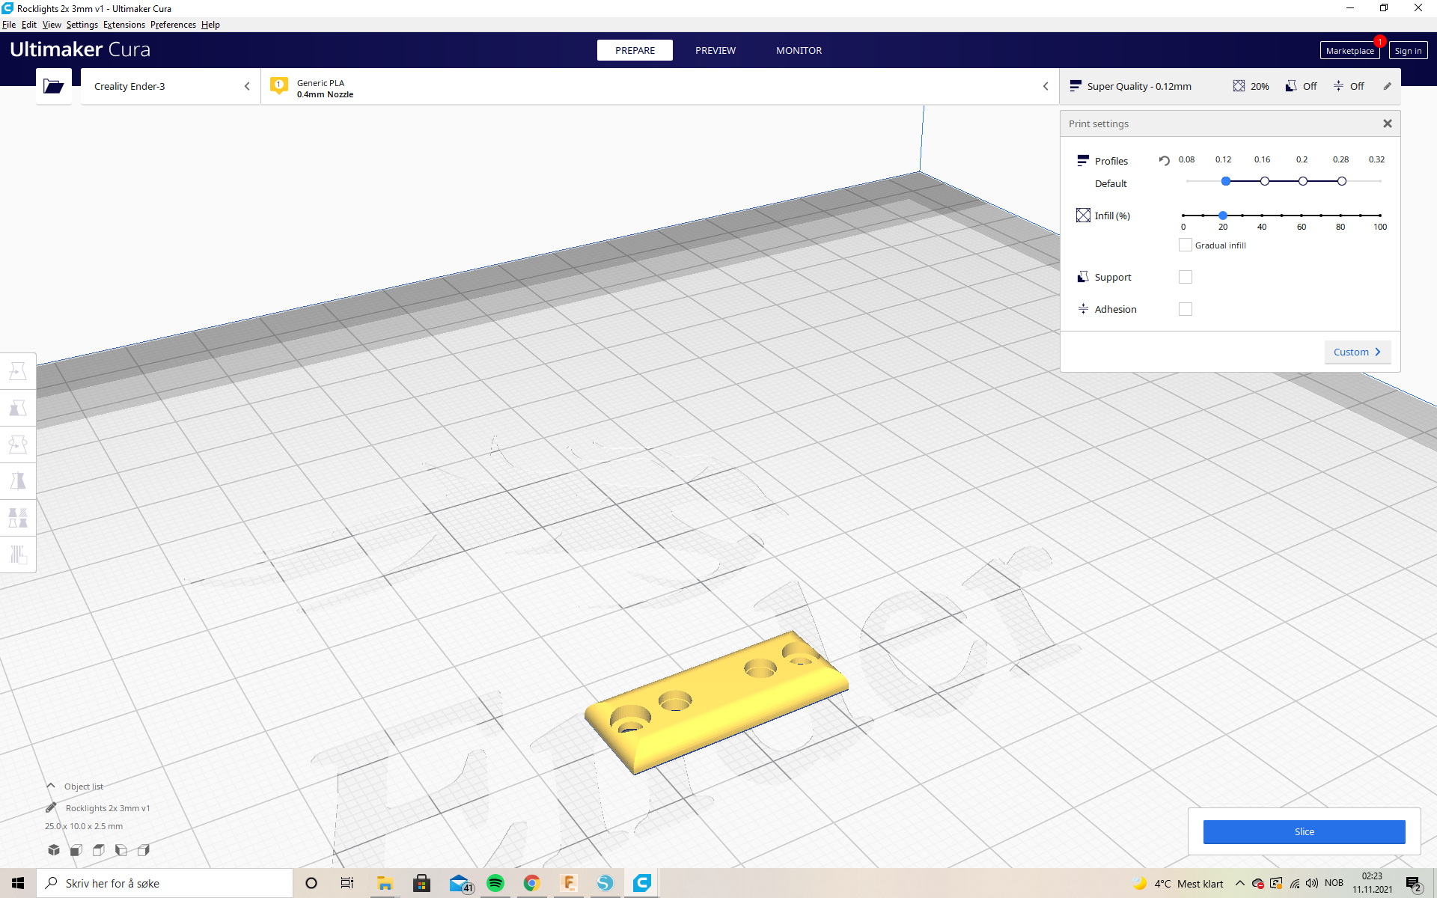The image size is (1437, 898).
Task: Expand the Generic PLA material selector
Action: [660, 86]
